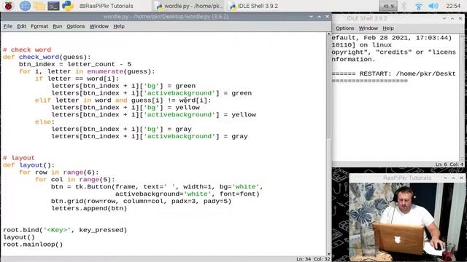
Task: Click the Python icon in taskbar
Action: coord(68,6)
